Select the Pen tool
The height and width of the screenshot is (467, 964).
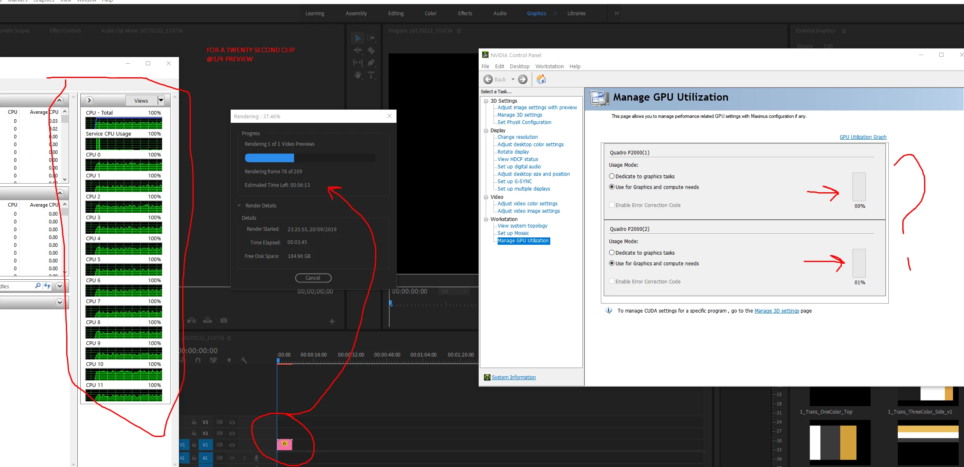click(x=371, y=63)
